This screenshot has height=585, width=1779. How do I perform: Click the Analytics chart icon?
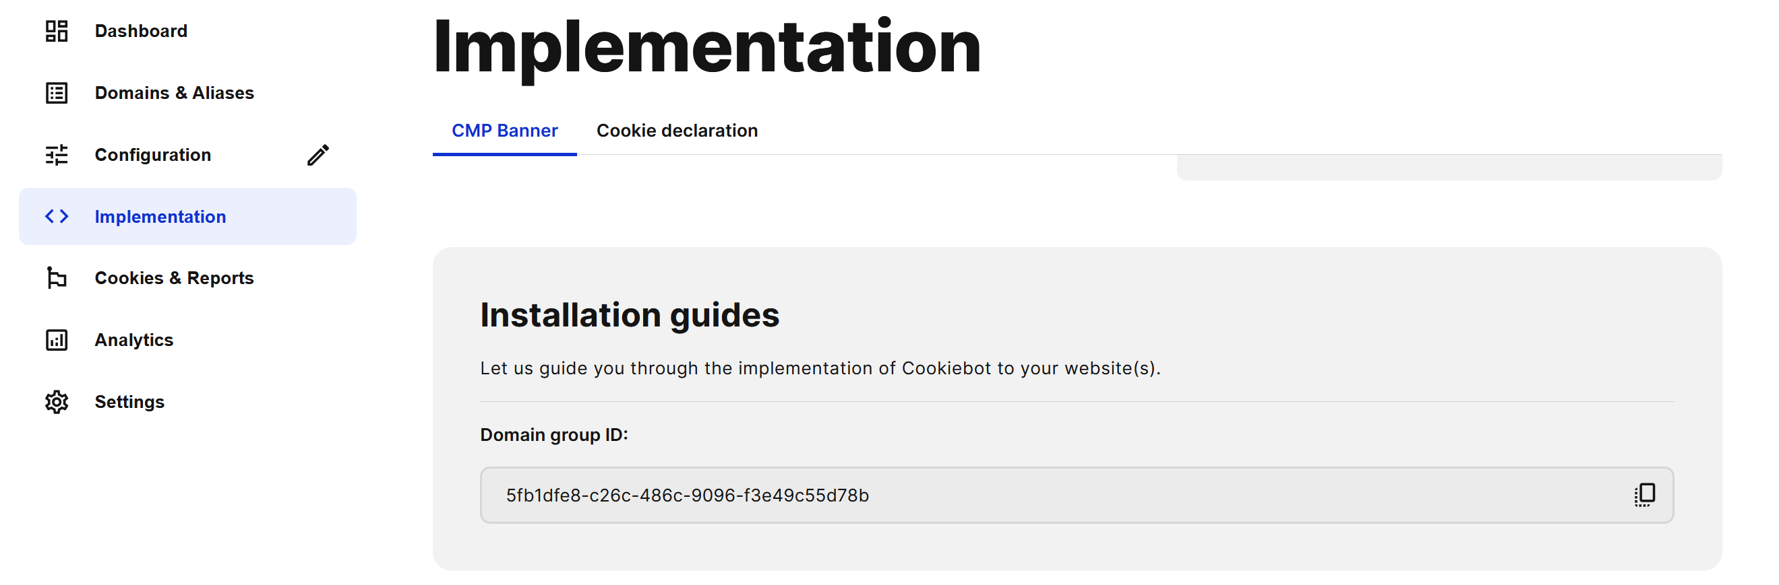[57, 340]
